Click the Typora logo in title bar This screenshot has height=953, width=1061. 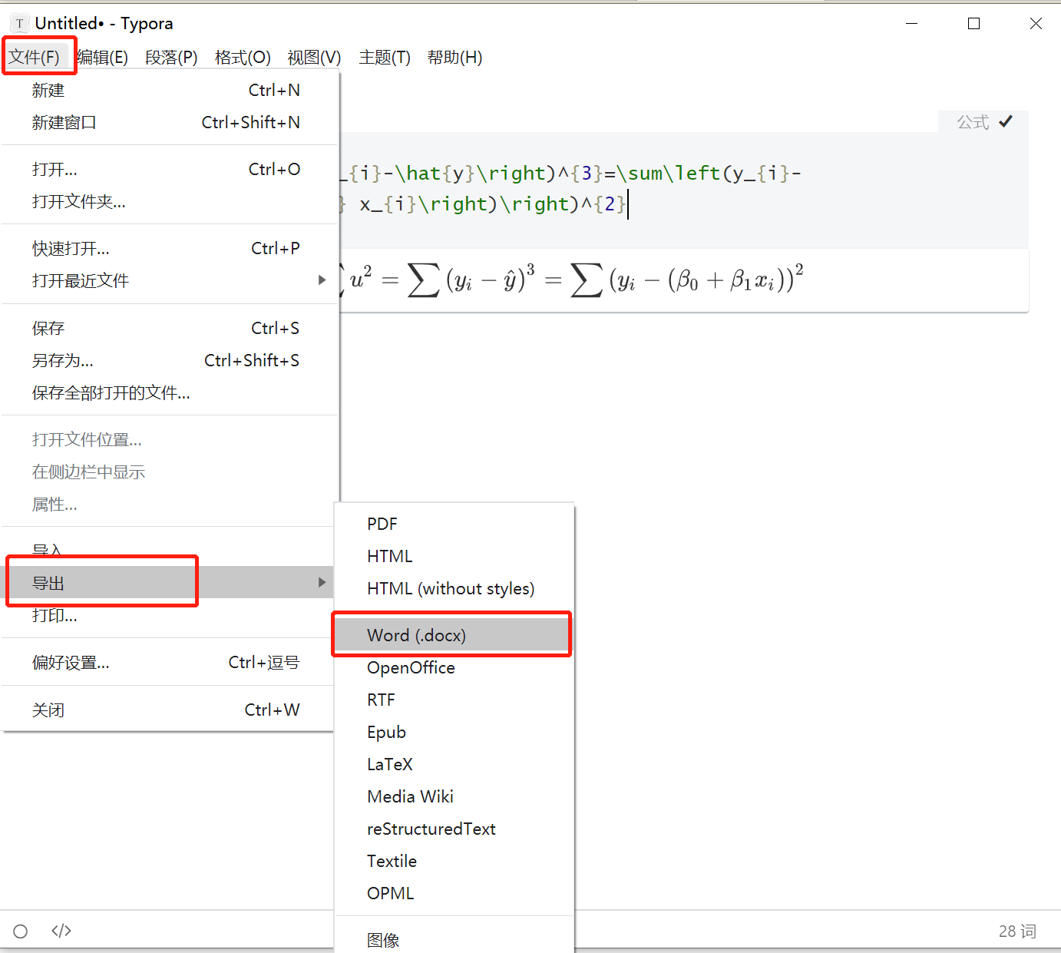pos(18,22)
